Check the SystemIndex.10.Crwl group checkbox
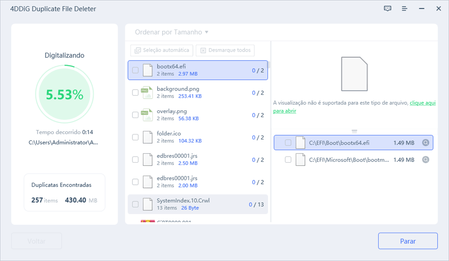This screenshot has height=261, width=449. click(135, 204)
